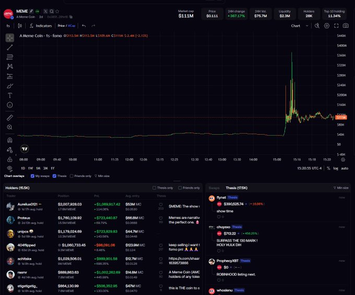Open the 1s interval selector
This screenshot has height=295, width=355.
tap(8, 26)
